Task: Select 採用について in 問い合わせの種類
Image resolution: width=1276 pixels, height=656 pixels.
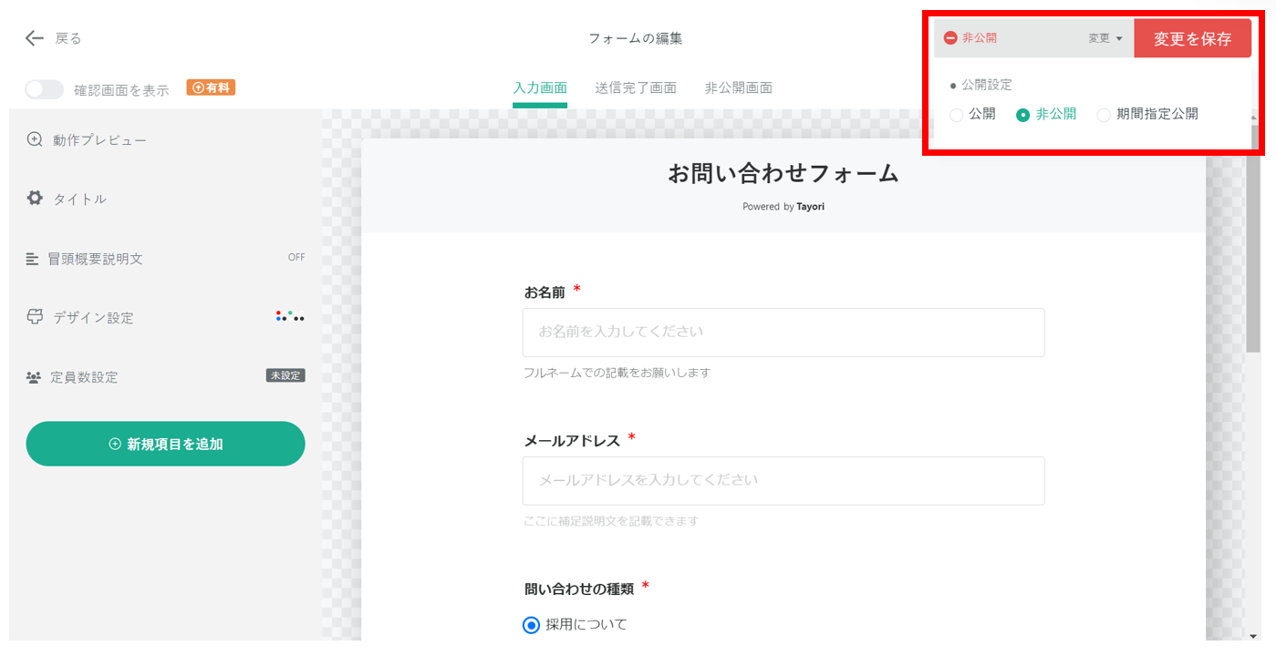Action: coord(532,624)
